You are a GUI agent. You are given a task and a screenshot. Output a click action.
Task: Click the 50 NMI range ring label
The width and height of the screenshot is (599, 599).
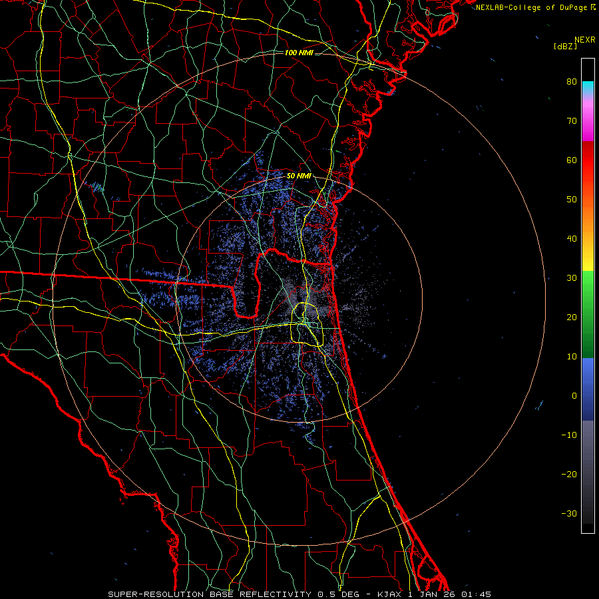pos(299,176)
